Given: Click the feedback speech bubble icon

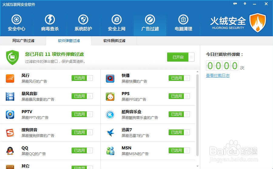Looking at the screenshot, I should click(x=235, y=4).
